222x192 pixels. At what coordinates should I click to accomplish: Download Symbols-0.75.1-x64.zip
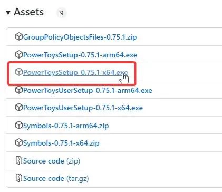coord(61,143)
